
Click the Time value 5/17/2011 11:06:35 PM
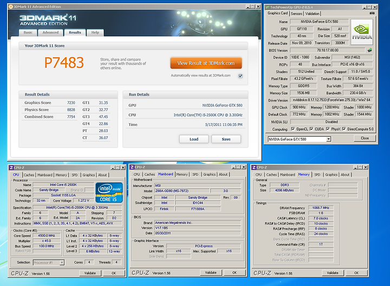point(224,125)
